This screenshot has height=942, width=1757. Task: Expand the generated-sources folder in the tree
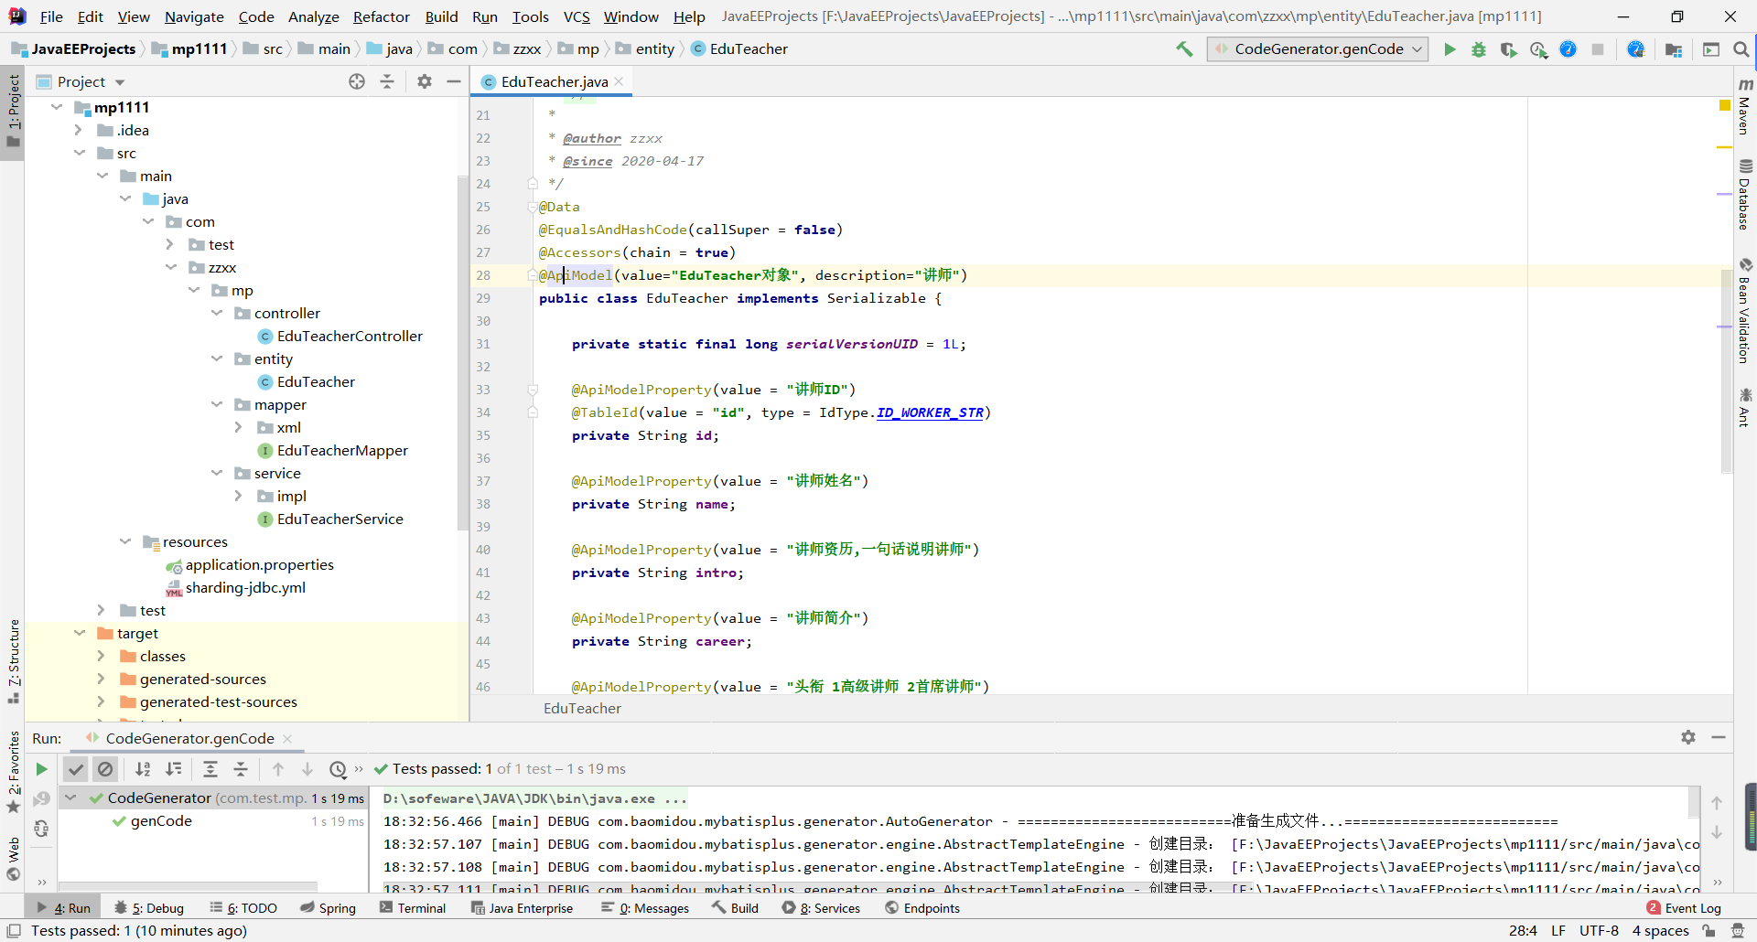pos(101,679)
